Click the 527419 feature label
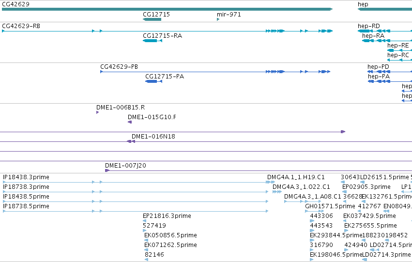 (x=154, y=226)
